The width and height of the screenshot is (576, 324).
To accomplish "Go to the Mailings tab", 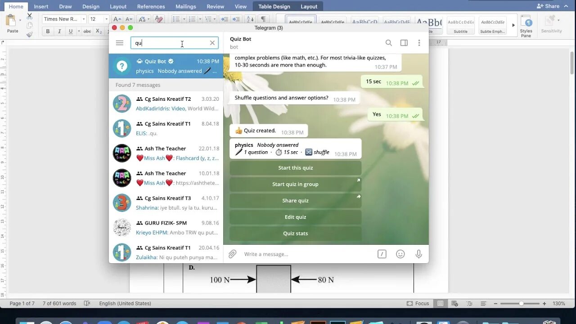I will [186, 6].
